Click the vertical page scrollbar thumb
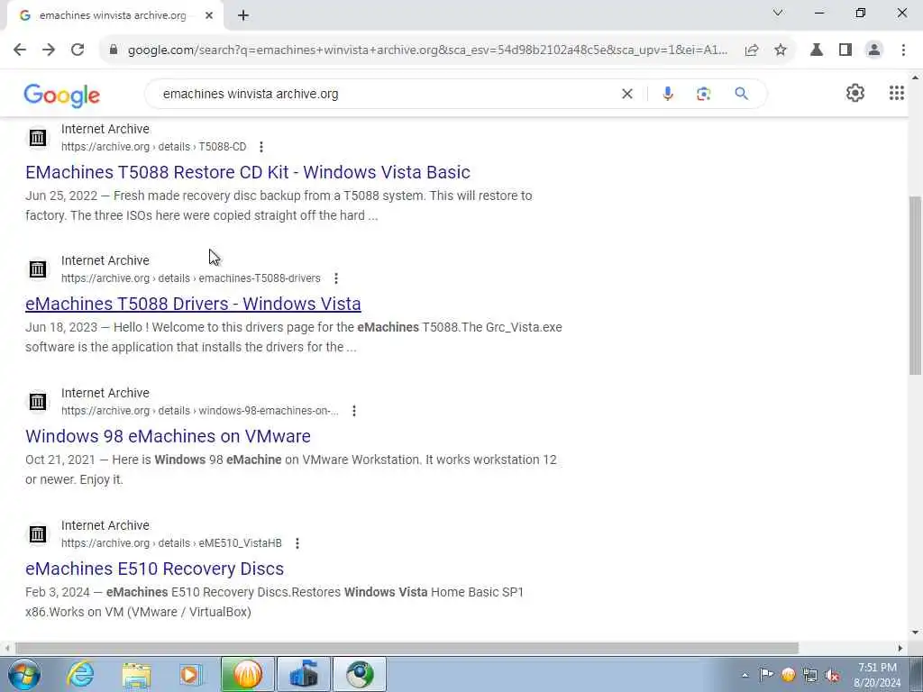The image size is (923, 692). click(x=915, y=286)
